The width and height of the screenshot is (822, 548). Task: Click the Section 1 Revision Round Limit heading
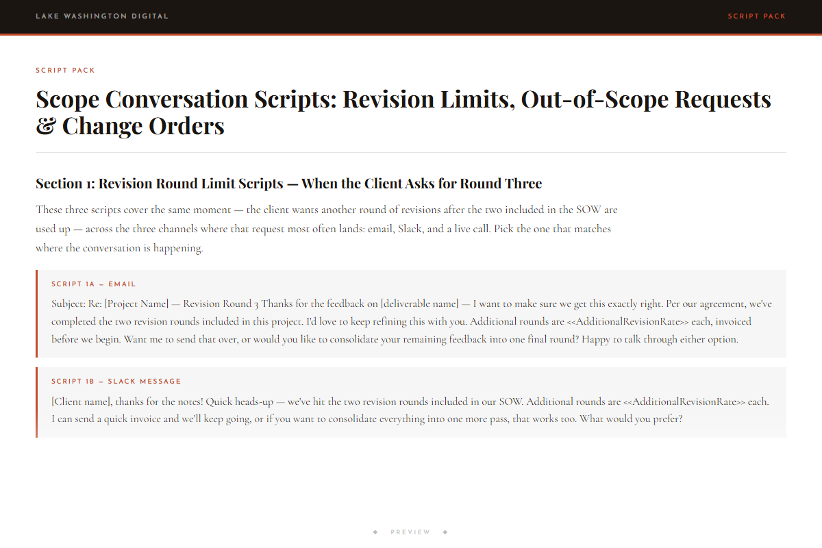pos(288,184)
